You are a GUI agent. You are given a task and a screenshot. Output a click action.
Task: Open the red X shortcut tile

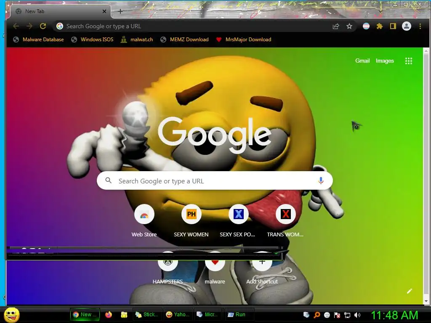286,221
